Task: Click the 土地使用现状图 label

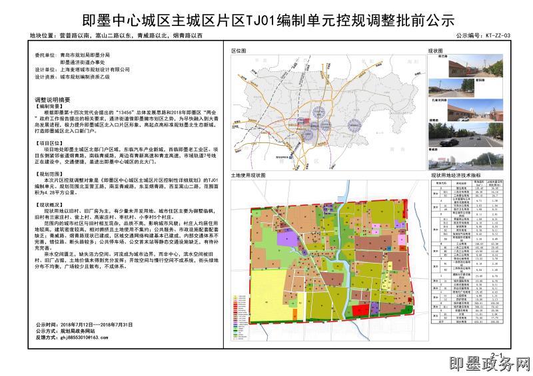Action: pyautogui.click(x=248, y=176)
